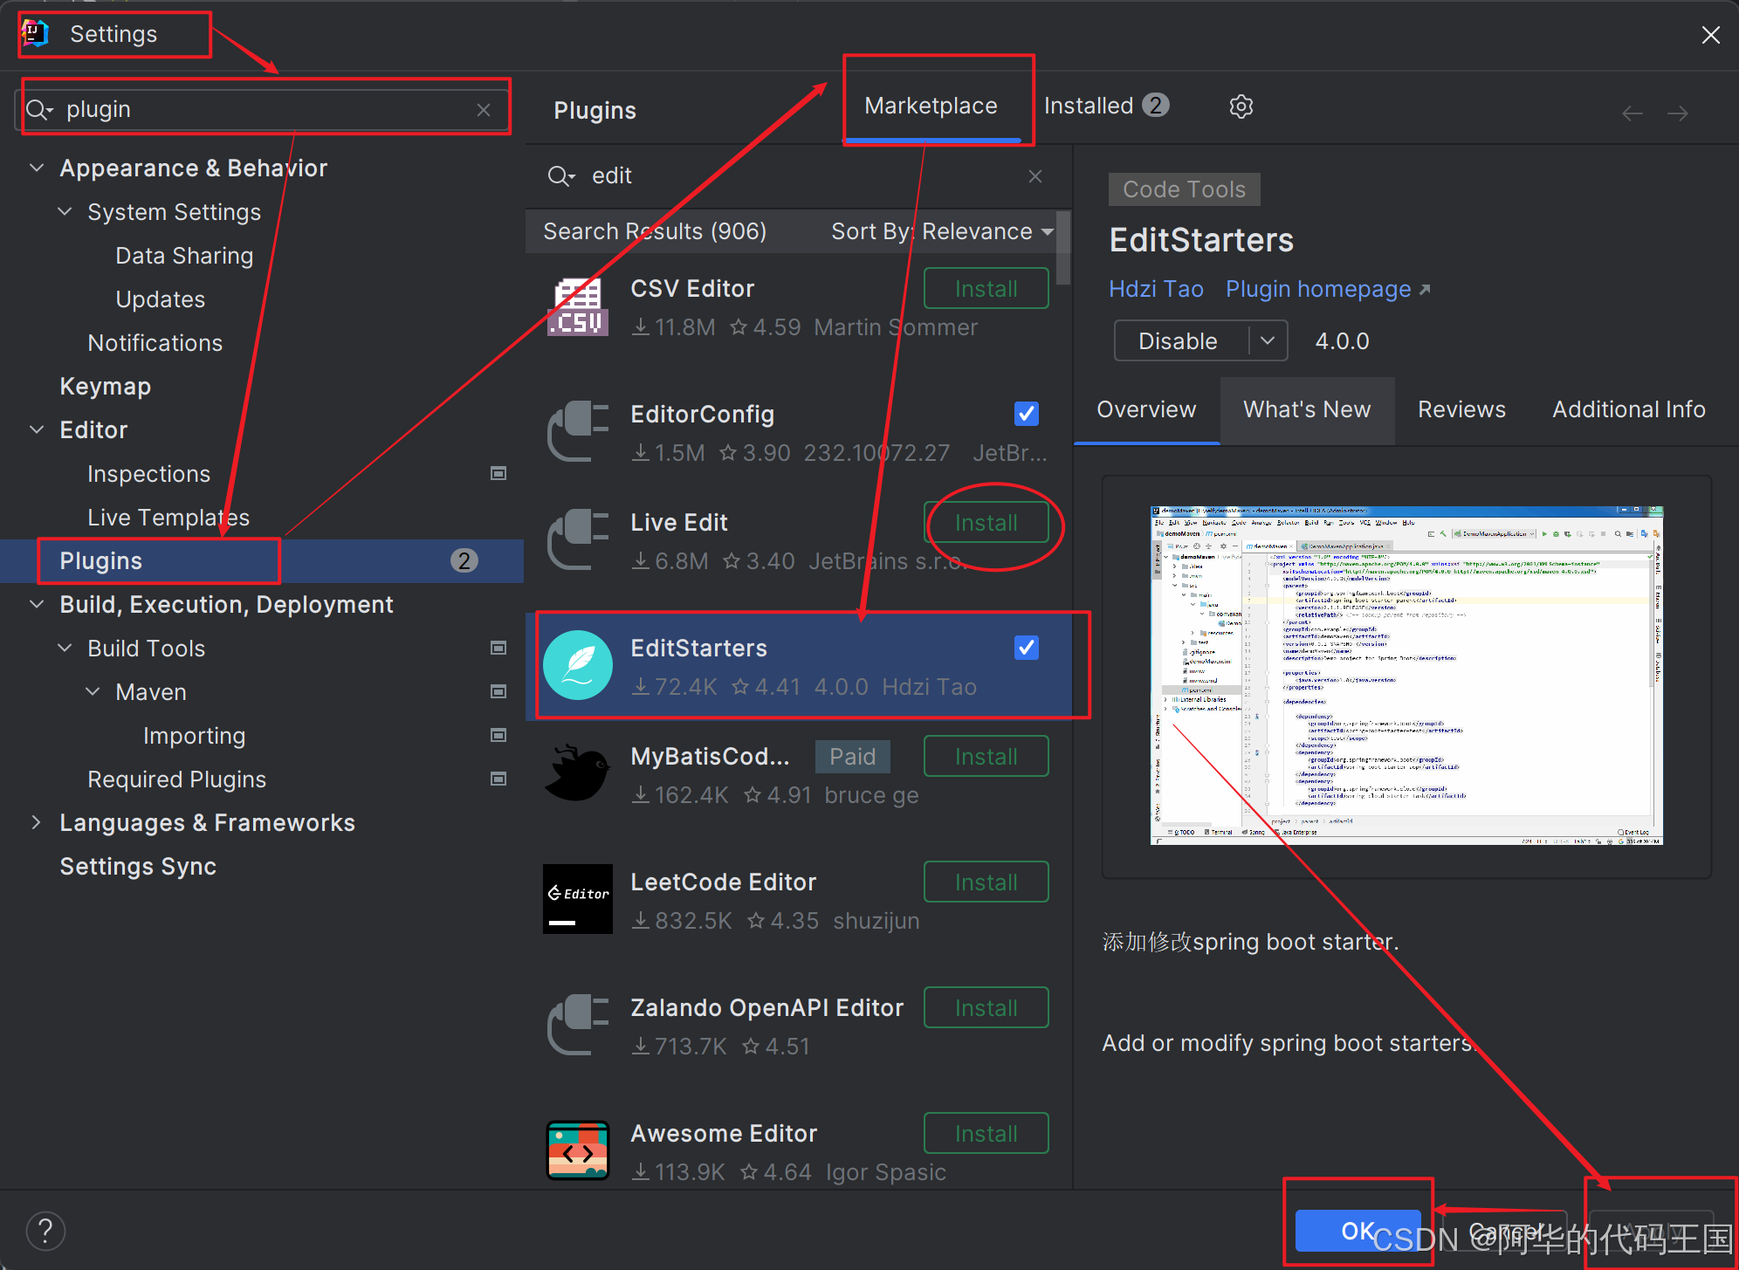Switch to the Marketplace tab

[x=931, y=106]
